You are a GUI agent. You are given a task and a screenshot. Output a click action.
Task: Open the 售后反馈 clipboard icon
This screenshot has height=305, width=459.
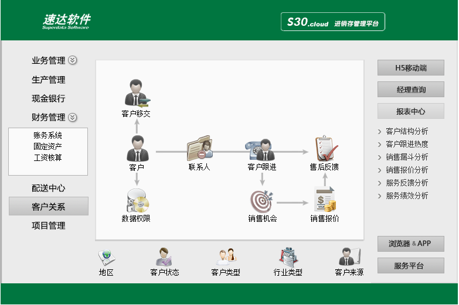pyautogui.click(x=325, y=148)
